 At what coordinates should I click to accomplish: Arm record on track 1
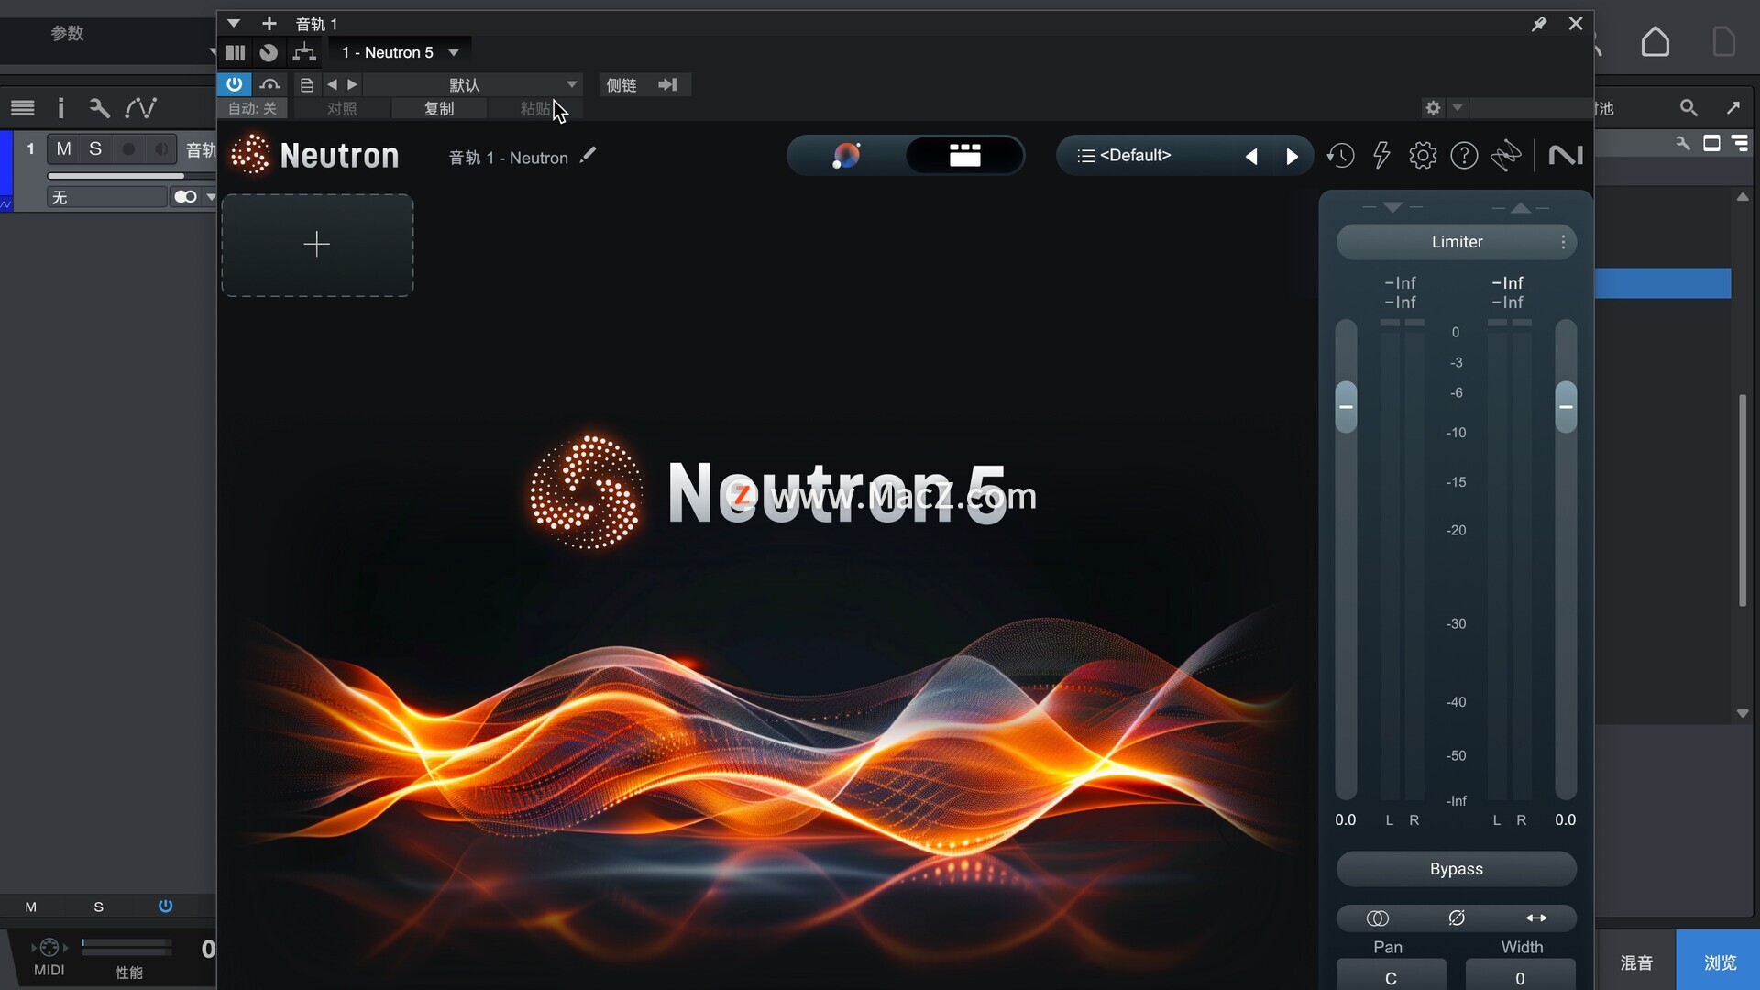tap(129, 148)
